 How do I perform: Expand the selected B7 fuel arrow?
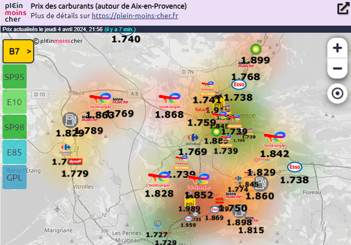click(x=29, y=51)
